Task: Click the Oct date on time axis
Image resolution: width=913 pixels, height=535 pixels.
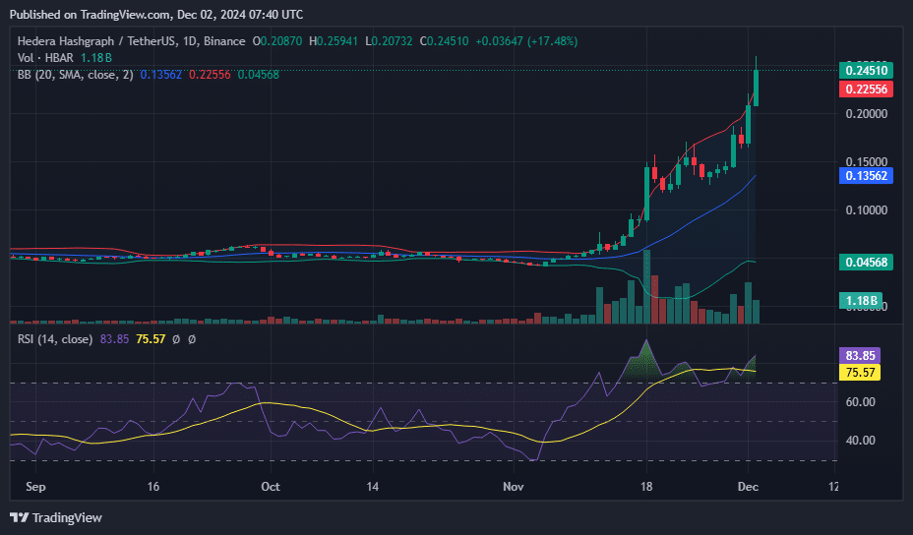Action: click(271, 486)
